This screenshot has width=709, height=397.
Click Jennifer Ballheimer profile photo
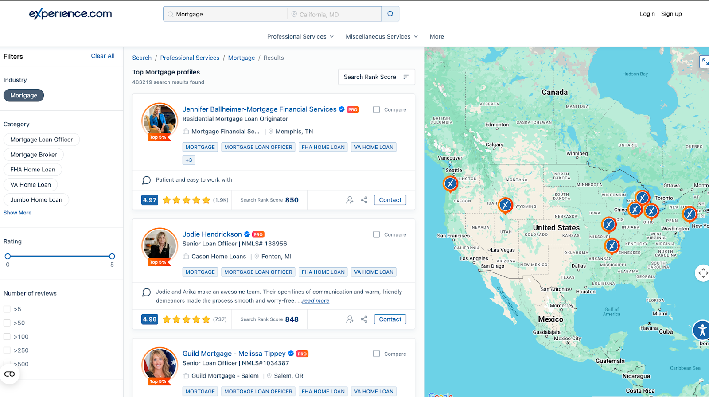[x=160, y=121]
